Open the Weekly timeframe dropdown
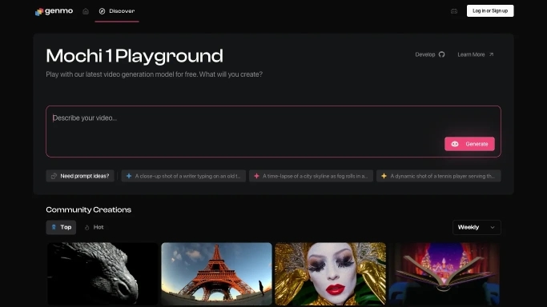This screenshot has width=547, height=307. pyautogui.click(x=477, y=227)
